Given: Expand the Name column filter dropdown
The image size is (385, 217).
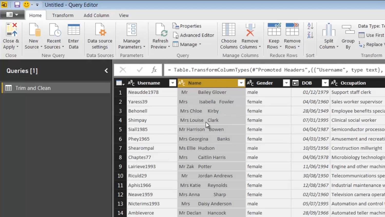Looking at the screenshot, I should coord(241,83).
